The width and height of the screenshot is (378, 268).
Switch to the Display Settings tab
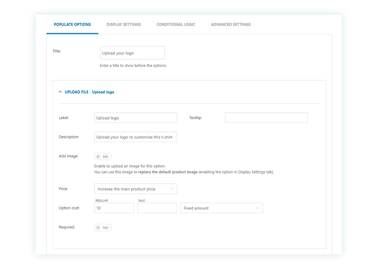[x=124, y=24]
